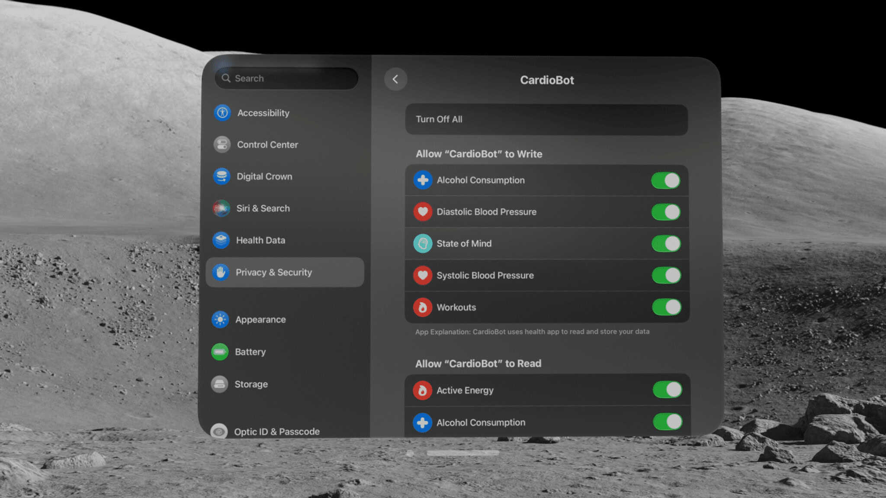The image size is (886, 498).
Task: Disable the Workouts write toggle
Action: pos(667,307)
